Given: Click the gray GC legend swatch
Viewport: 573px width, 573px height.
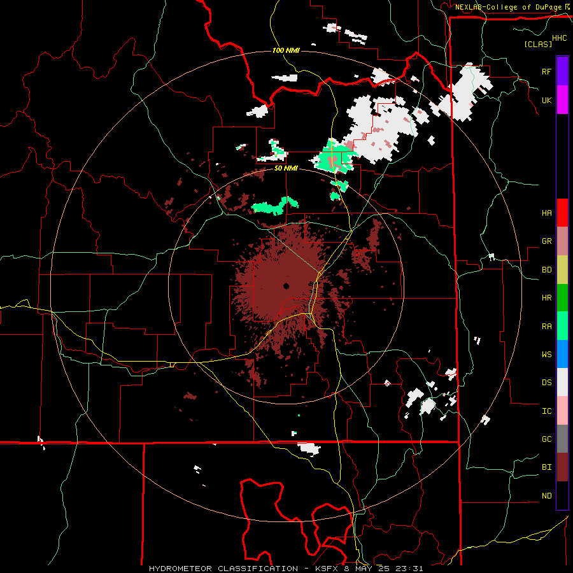Looking at the screenshot, I should pyautogui.click(x=562, y=439).
